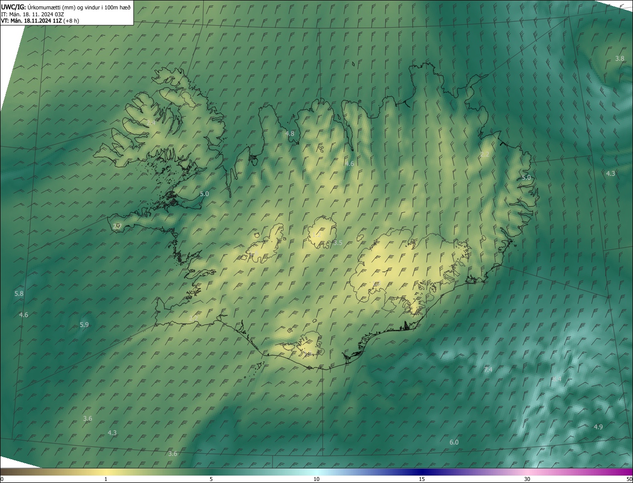Viewport: 633px width, 483px height.
Task: Click the colorbar tick label 5
Action: 211,479
